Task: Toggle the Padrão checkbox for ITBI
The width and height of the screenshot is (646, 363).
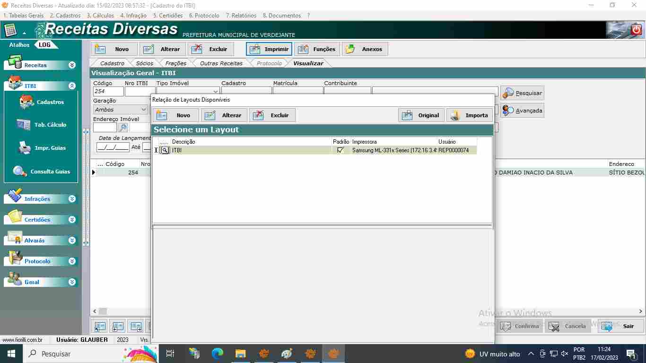Action: click(x=340, y=150)
